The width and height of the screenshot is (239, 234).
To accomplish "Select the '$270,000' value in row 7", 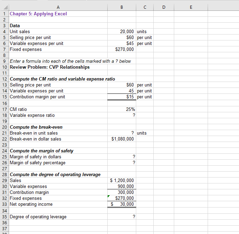I will (122, 50).
